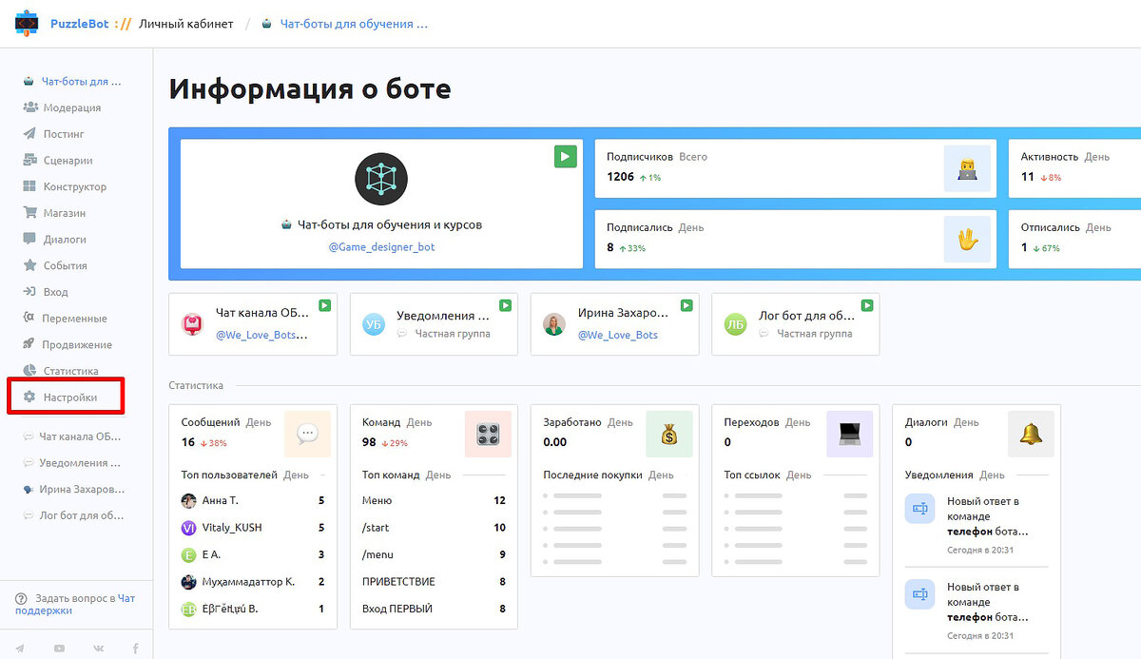Open Чат канала card avatar
Viewport: 1141px width, 659px height.
[193, 324]
